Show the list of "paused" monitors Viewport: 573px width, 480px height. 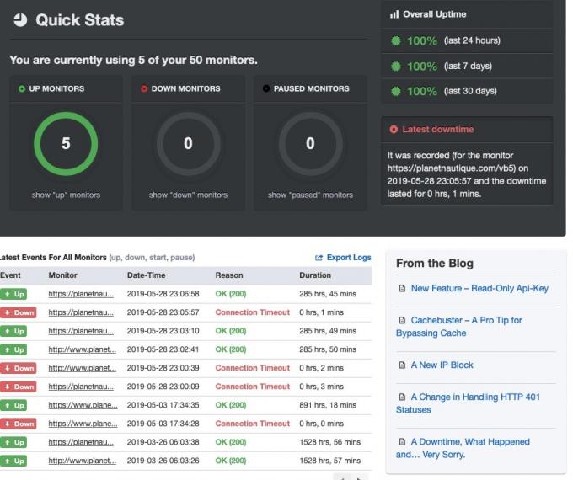[x=309, y=196]
